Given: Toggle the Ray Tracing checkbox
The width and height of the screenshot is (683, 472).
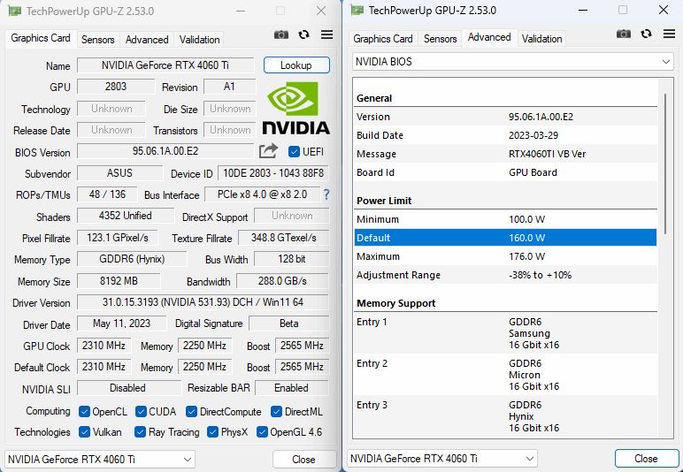Looking at the screenshot, I should [x=140, y=431].
